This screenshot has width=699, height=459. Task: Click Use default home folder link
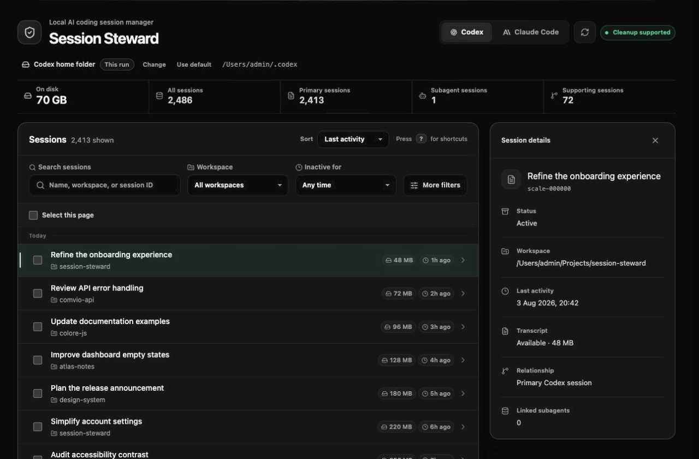[x=194, y=64]
